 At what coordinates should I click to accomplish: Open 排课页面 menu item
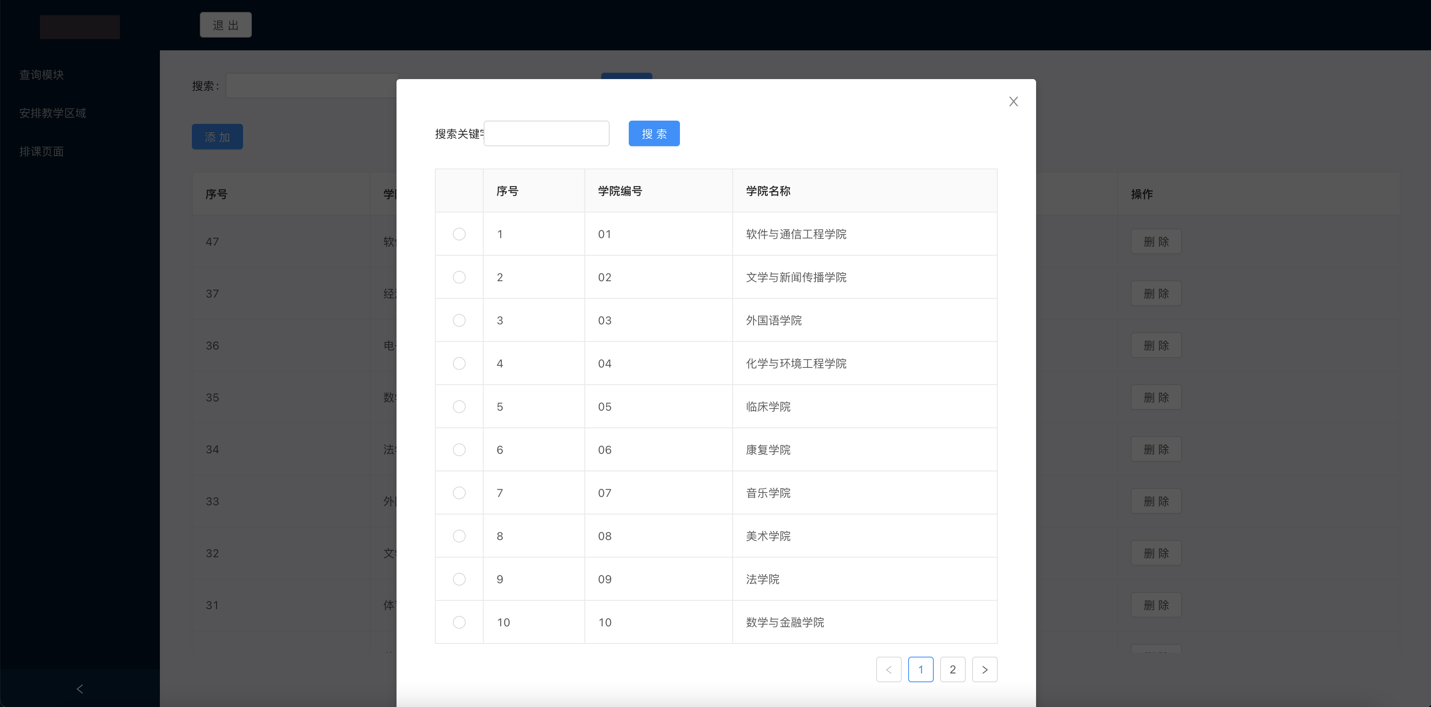[42, 151]
